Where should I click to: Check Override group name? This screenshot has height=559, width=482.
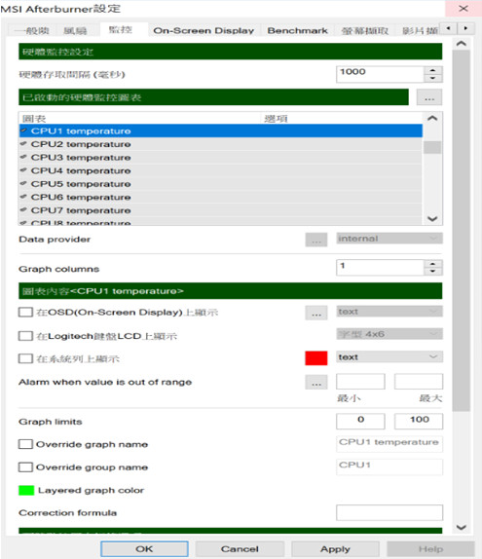(25, 467)
